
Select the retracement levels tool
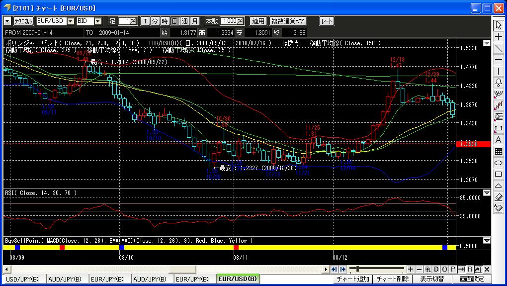click(x=498, y=117)
